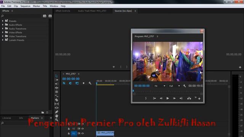The image size is (244, 137).
Task: Click delete custom items trash icon in Effects
Action: 47,113
